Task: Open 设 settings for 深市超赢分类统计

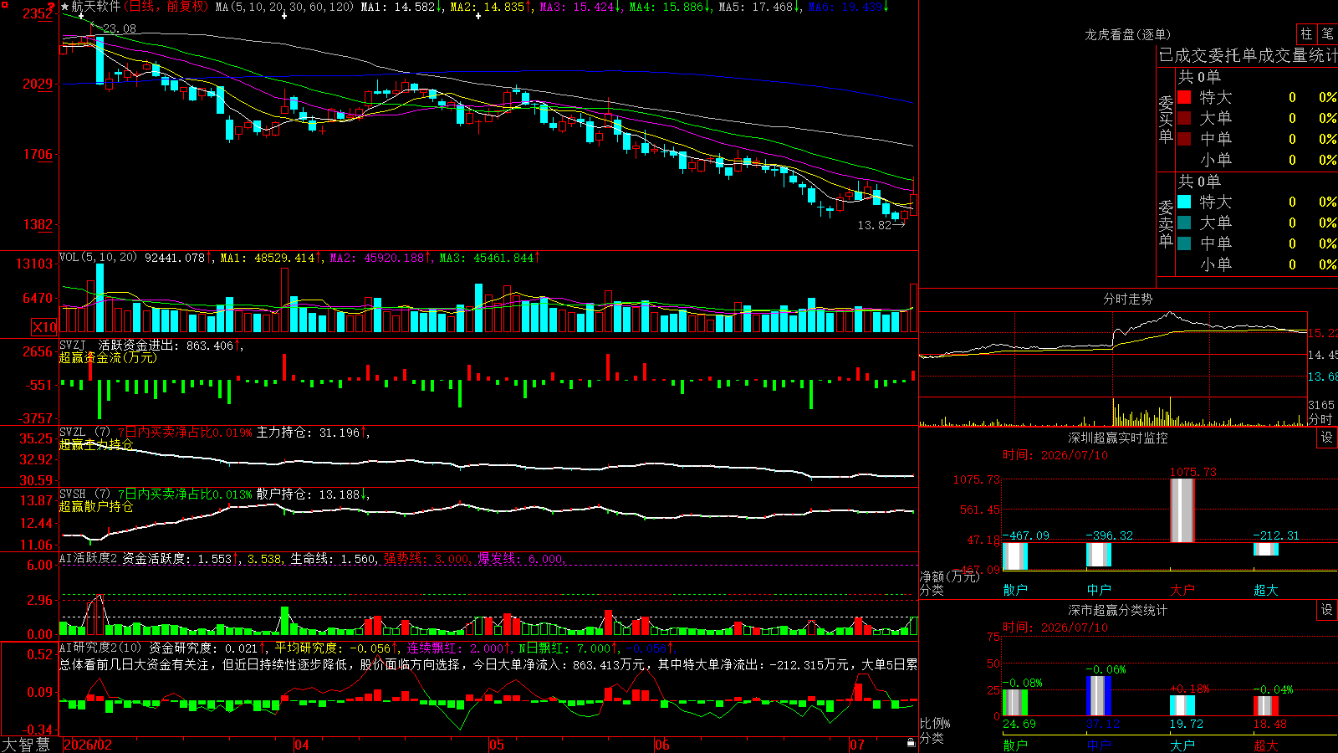Action: (x=1327, y=610)
